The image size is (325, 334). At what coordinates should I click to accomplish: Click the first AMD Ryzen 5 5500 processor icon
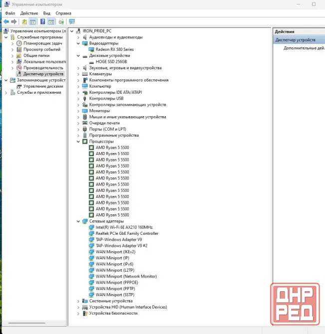pyautogui.click(x=91, y=148)
